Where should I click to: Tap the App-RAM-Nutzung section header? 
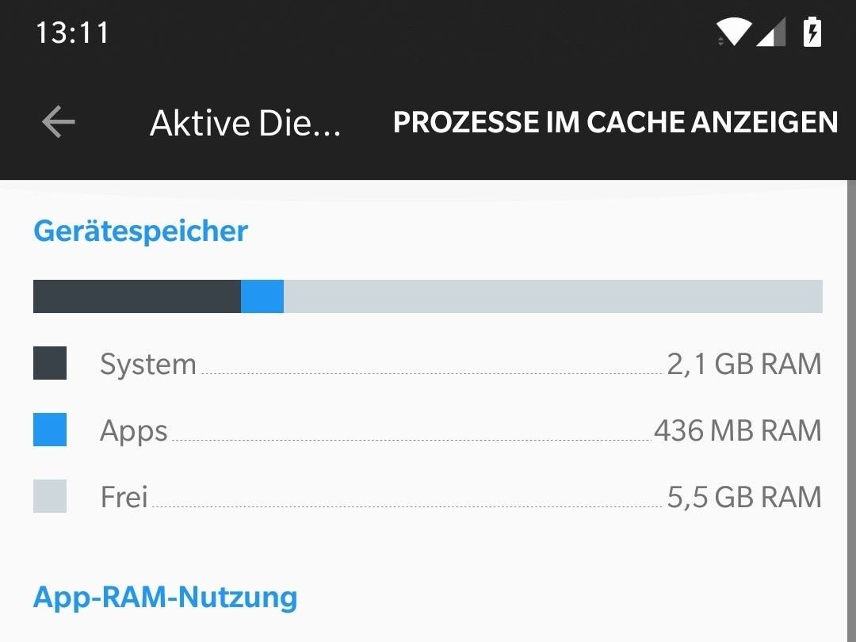(165, 598)
